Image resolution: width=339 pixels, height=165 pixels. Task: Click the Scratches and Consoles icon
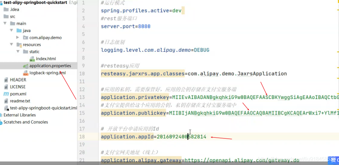pos(1,122)
